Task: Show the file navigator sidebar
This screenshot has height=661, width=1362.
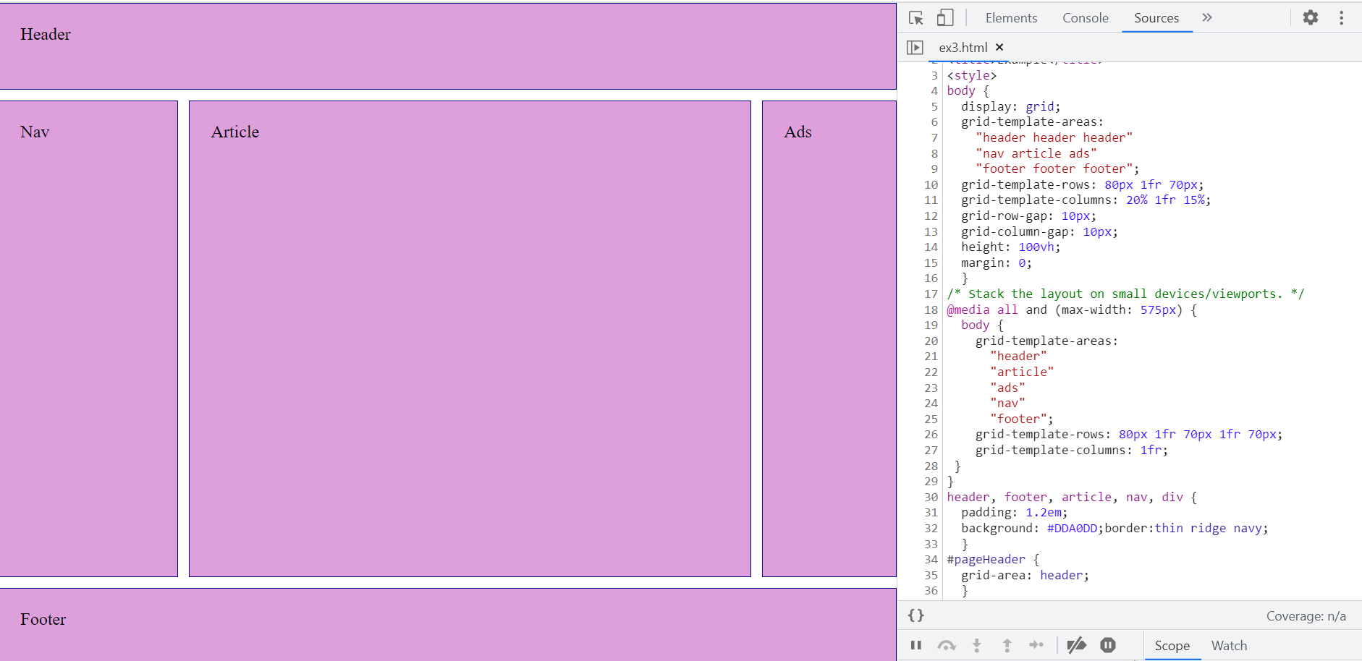Action: point(915,48)
